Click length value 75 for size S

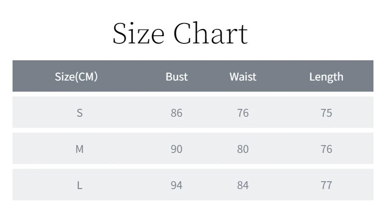[326, 113]
